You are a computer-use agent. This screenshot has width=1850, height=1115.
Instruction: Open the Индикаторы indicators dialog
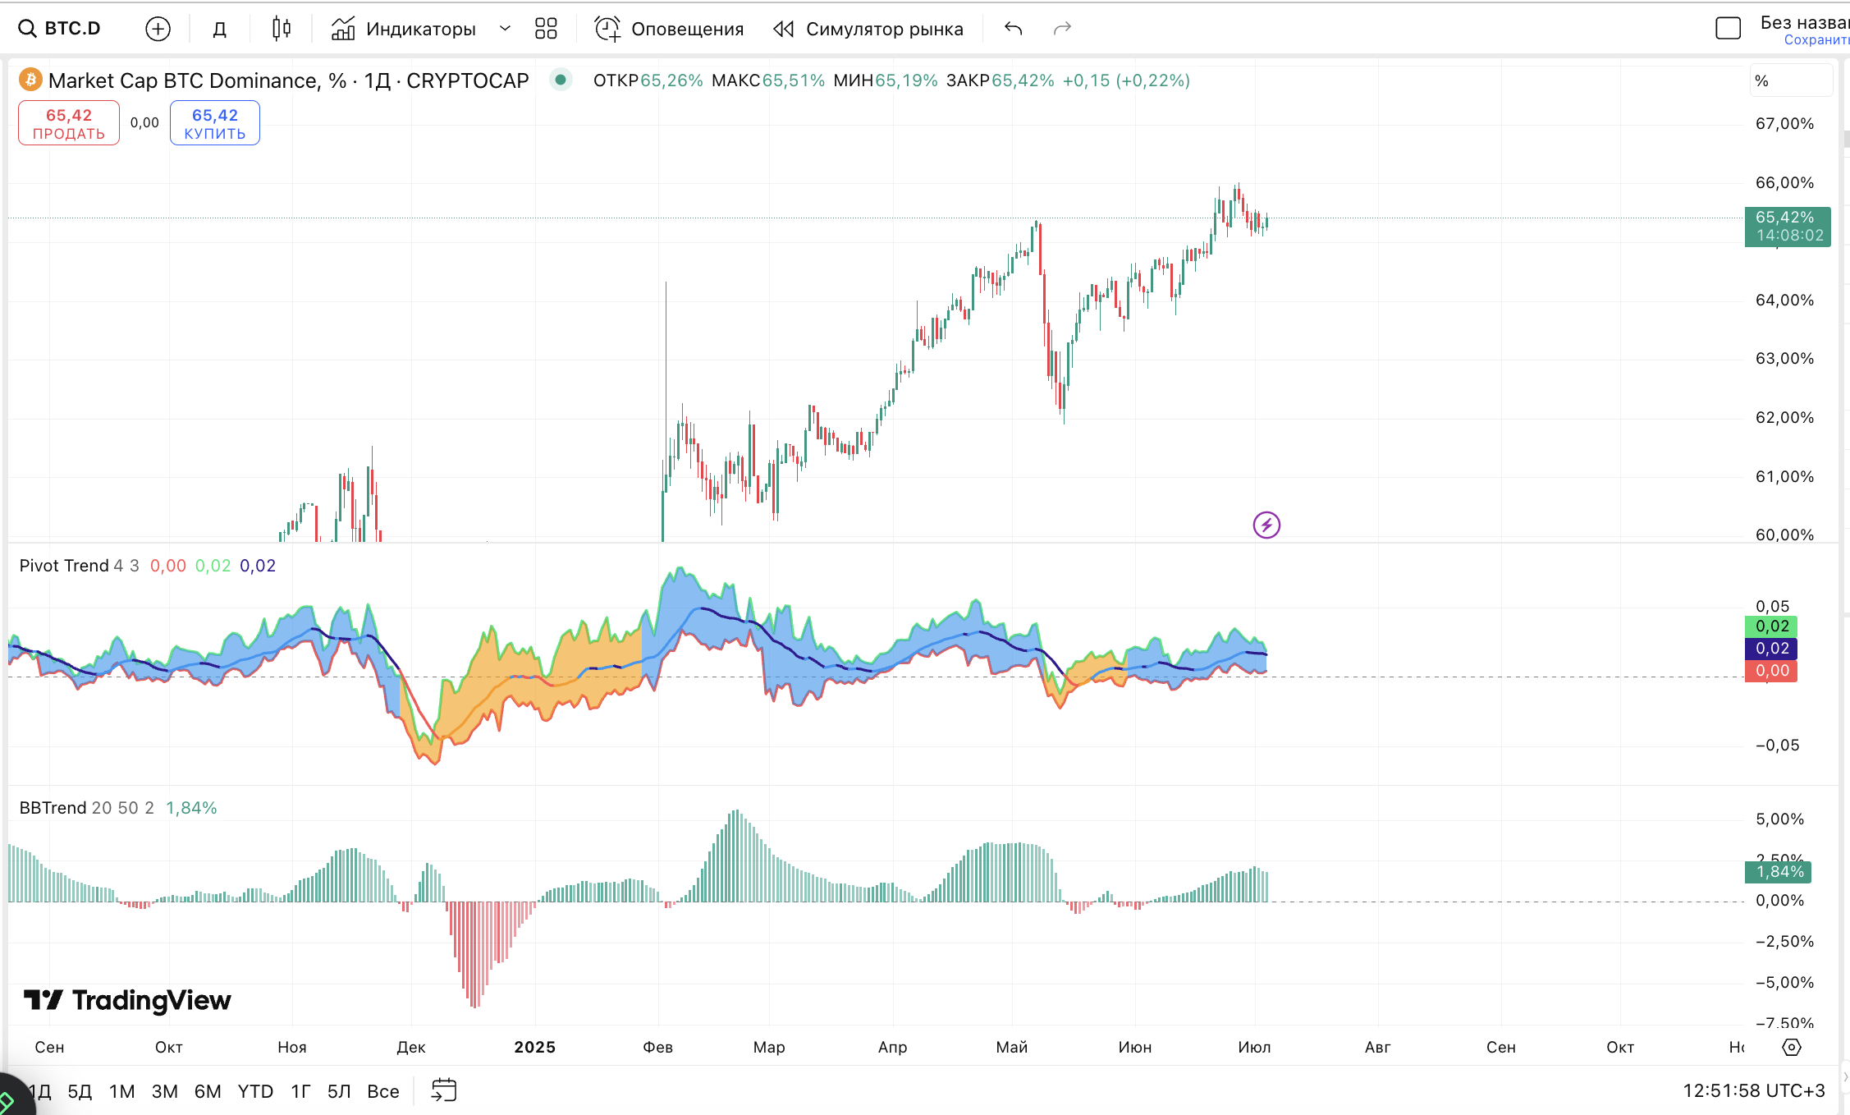coord(403,29)
